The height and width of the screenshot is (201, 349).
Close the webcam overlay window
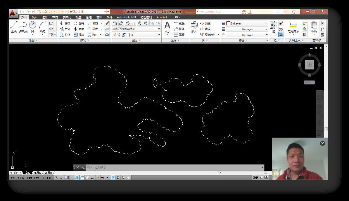[x=322, y=143]
